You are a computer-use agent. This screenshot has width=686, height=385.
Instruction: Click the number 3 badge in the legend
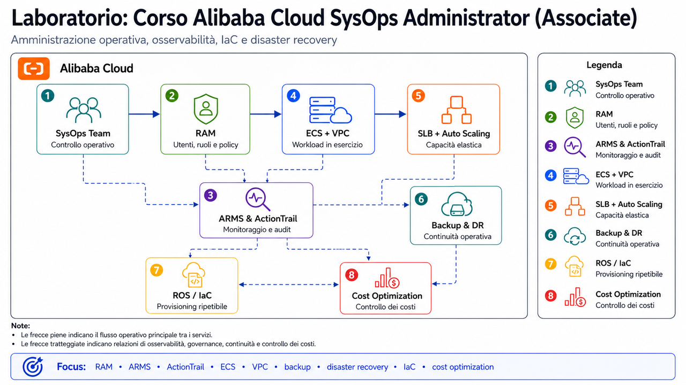[x=550, y=146]
